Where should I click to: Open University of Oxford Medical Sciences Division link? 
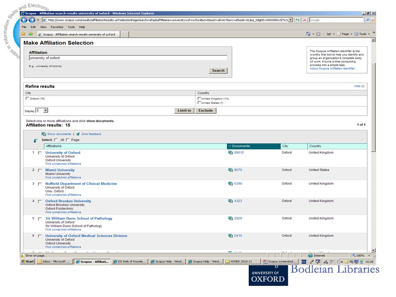coord(86,236)
